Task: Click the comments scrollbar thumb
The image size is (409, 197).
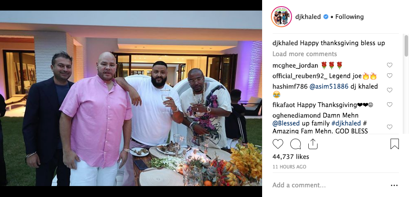Action: [406, 46]
